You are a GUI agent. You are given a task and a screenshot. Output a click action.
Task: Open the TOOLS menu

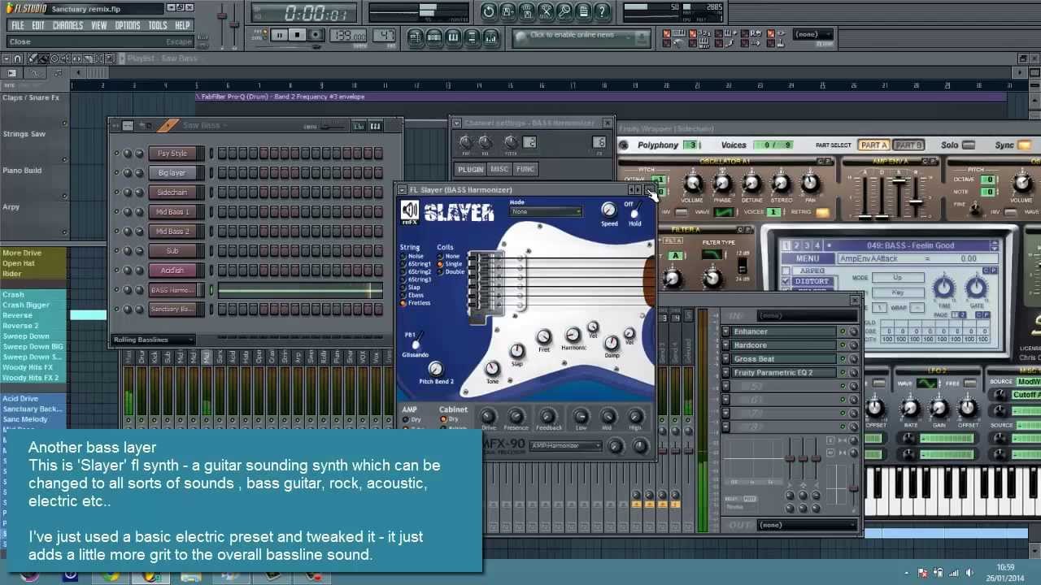[158, 25]
